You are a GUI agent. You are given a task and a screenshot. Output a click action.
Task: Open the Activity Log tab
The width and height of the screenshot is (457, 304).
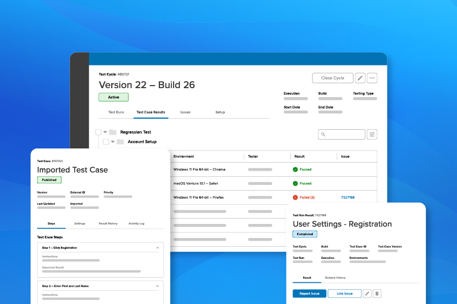[x=137, y=223]
